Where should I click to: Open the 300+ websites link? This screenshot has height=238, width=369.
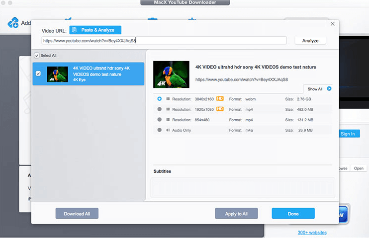click(312, 233)
